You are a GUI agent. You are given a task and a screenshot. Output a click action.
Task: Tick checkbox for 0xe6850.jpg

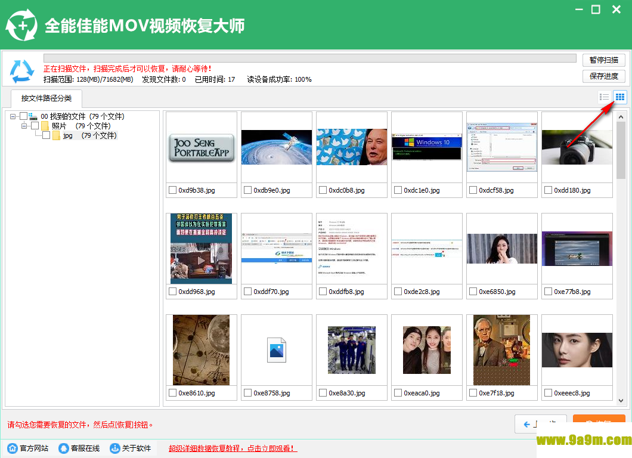click(473, 291)
